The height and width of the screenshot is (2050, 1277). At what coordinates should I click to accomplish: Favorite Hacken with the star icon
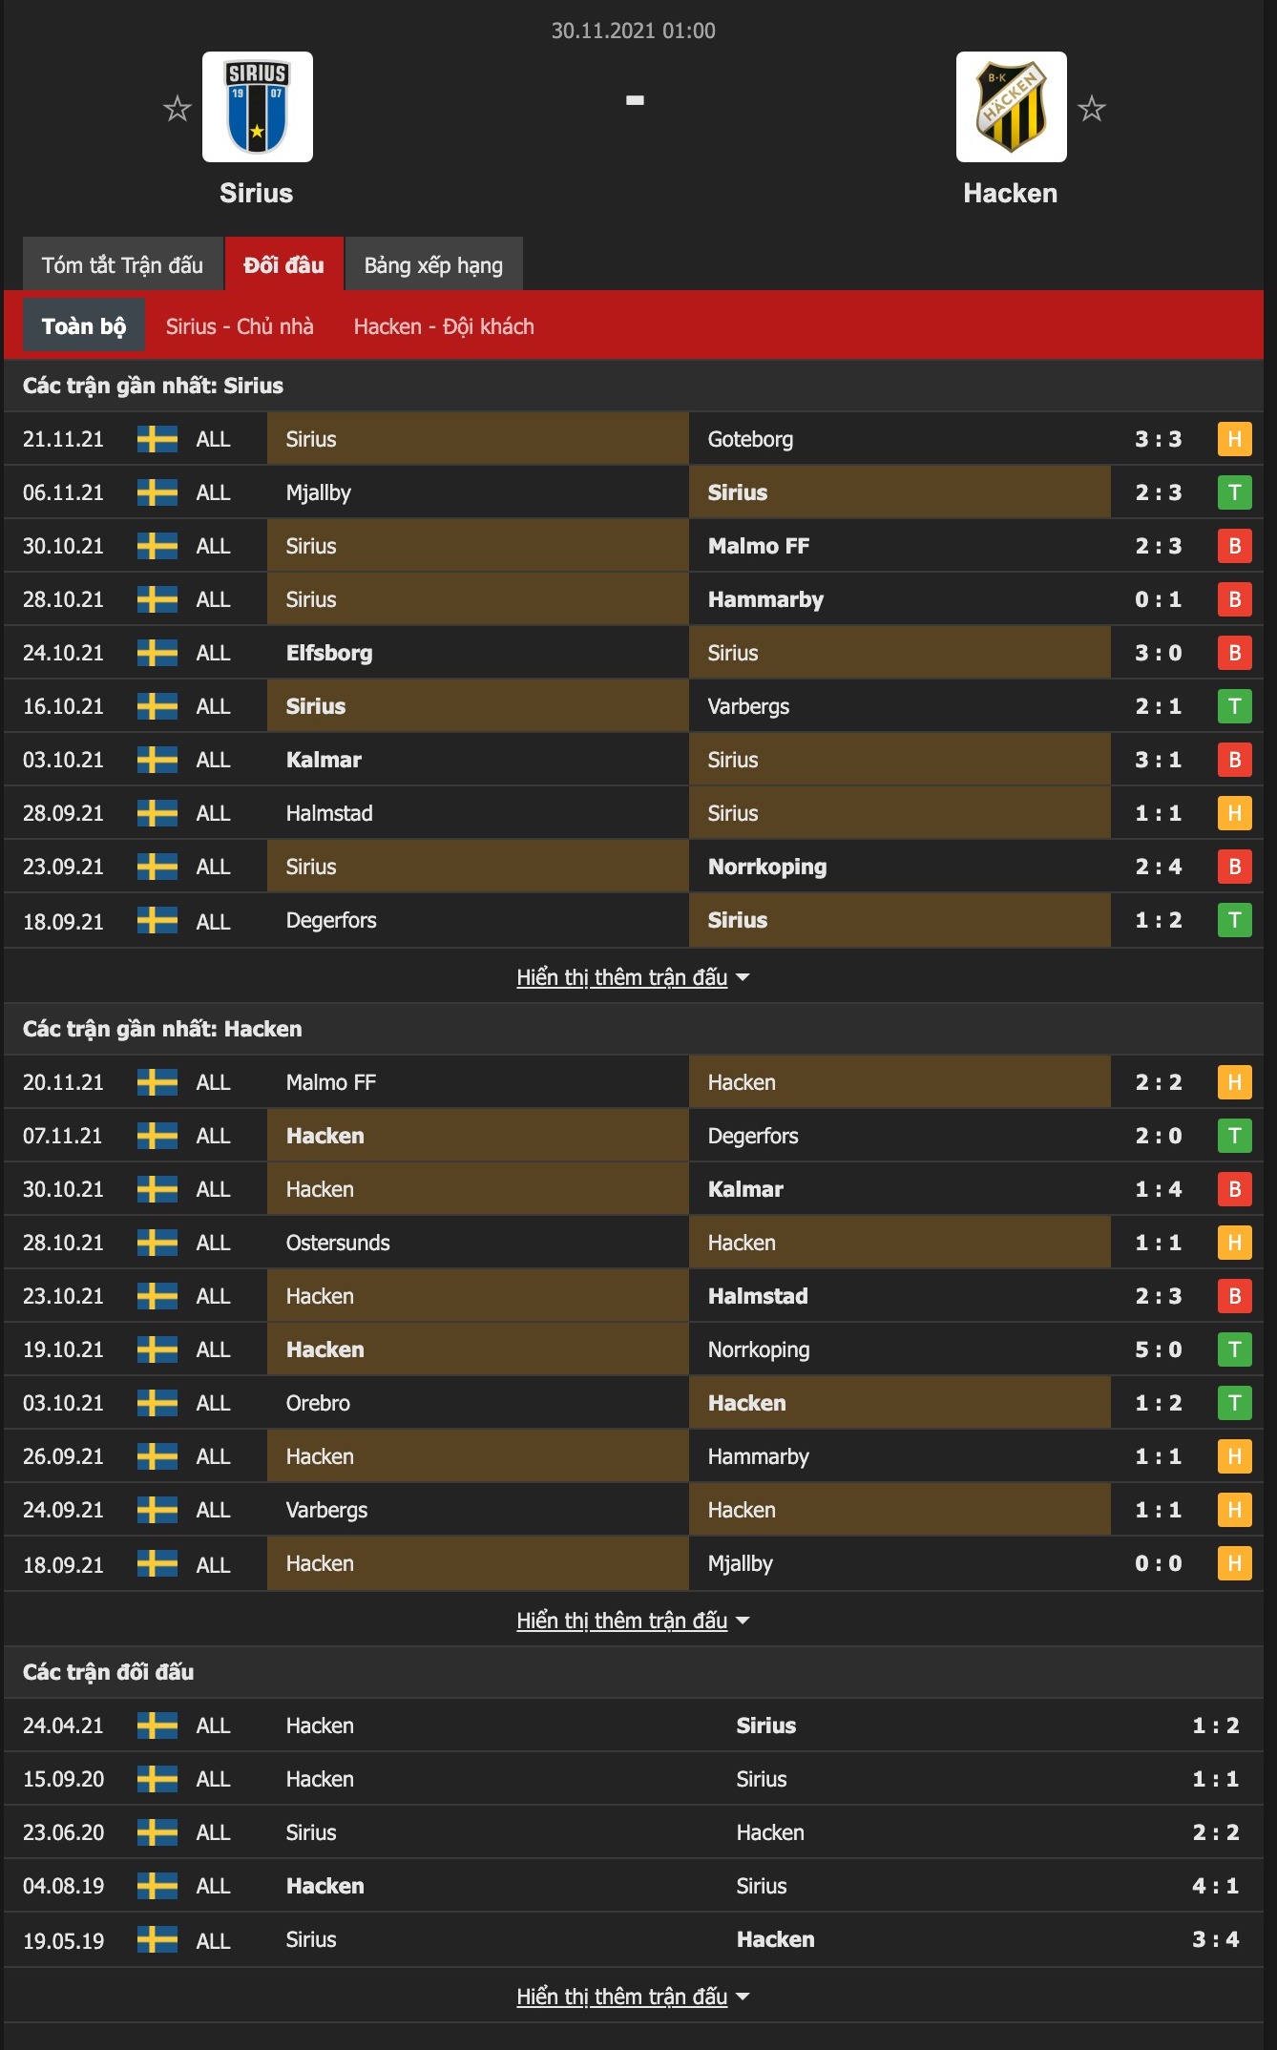coord(1092,109)
